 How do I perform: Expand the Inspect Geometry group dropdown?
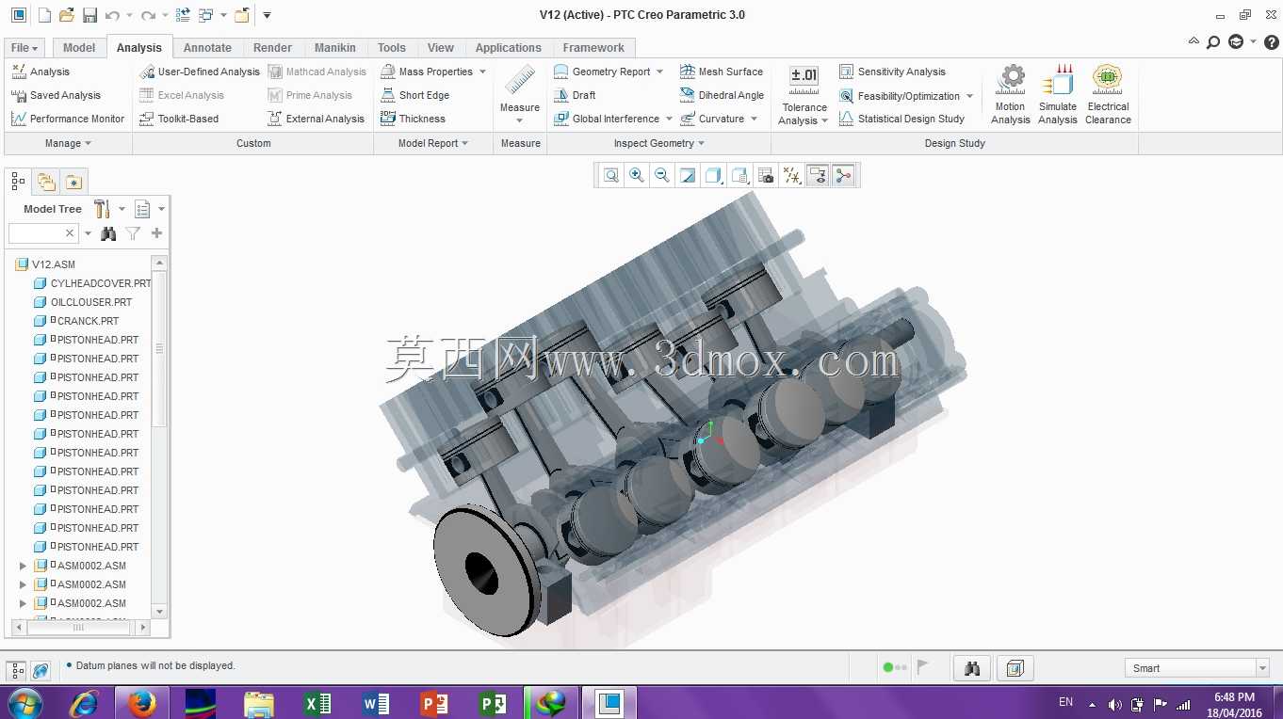click(659, 143)
